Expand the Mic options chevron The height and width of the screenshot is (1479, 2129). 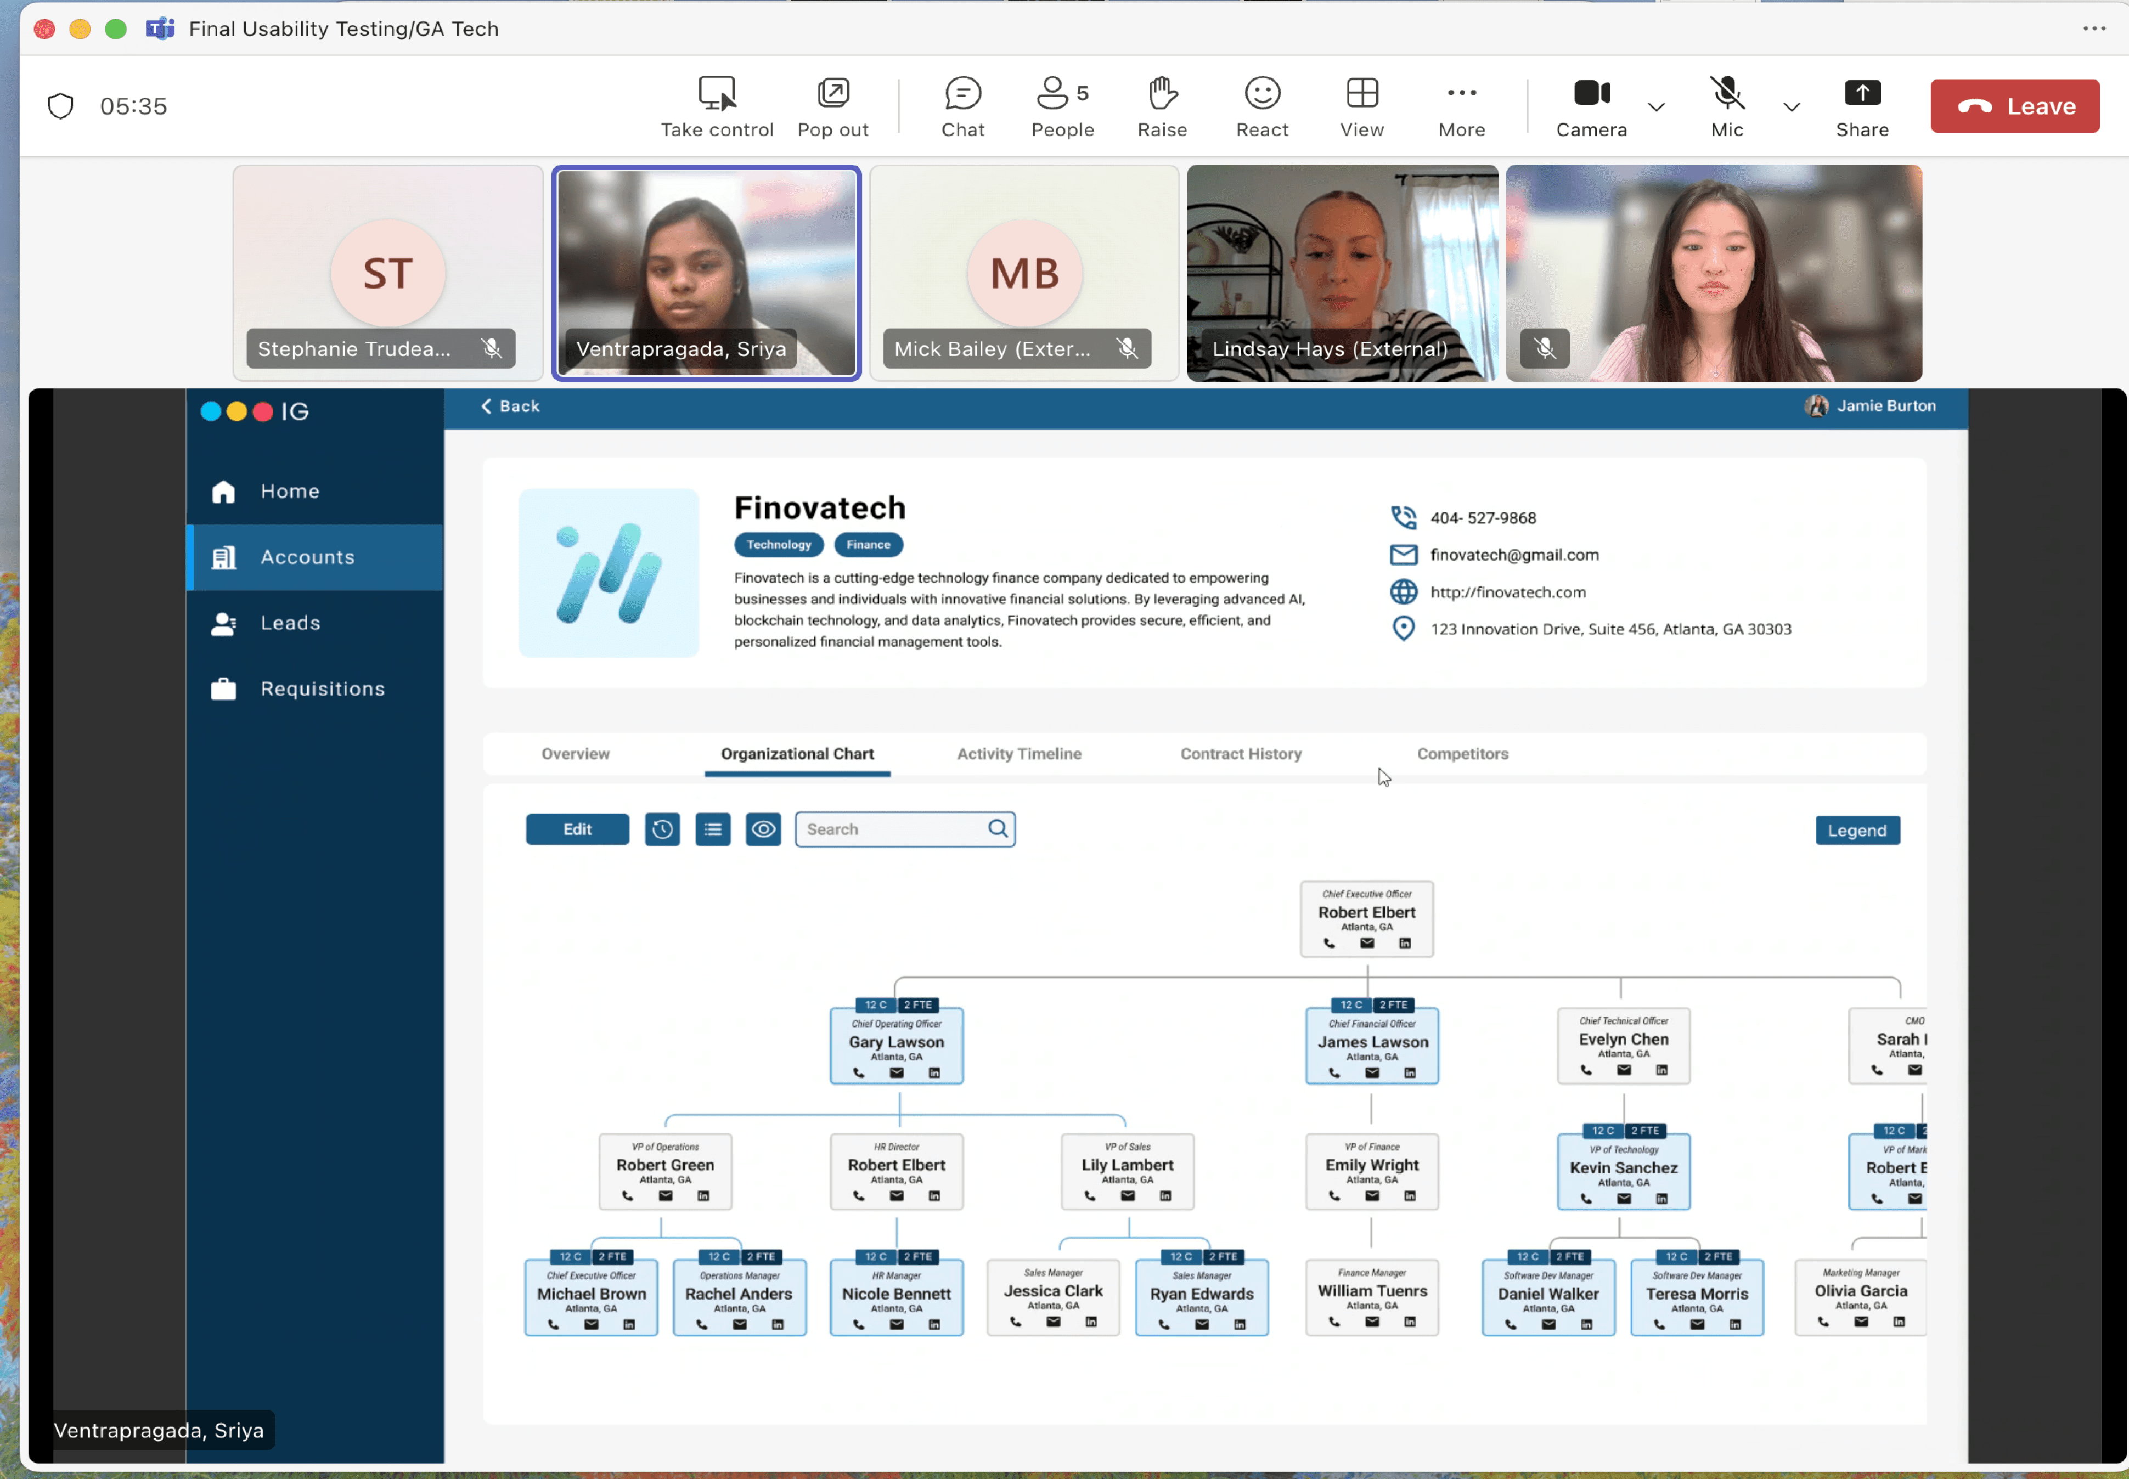point(1790,106)
